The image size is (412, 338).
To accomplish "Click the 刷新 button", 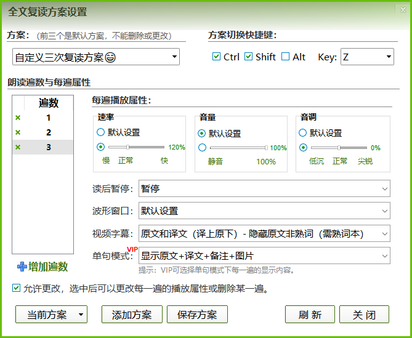I will pos(310,315).
